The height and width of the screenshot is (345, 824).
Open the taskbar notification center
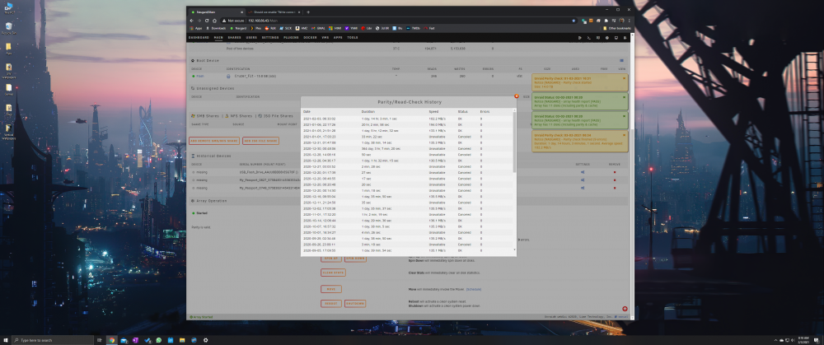tap(817, 340)
